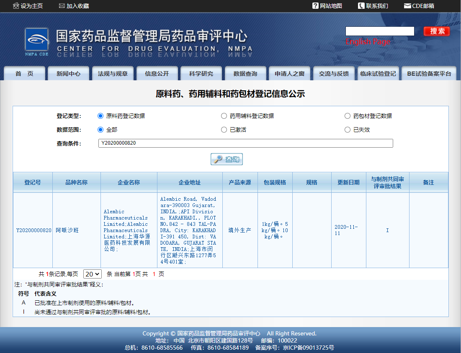The height and width of the screenshot is (353, 461).
Task: Click the NMPA CDE logo
Action: [x=37, y=41]
